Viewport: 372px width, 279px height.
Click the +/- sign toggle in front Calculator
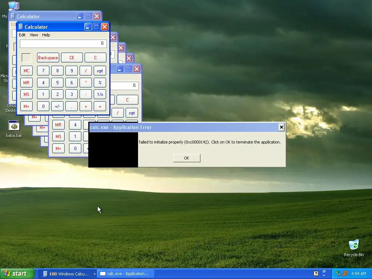[57, 106]
